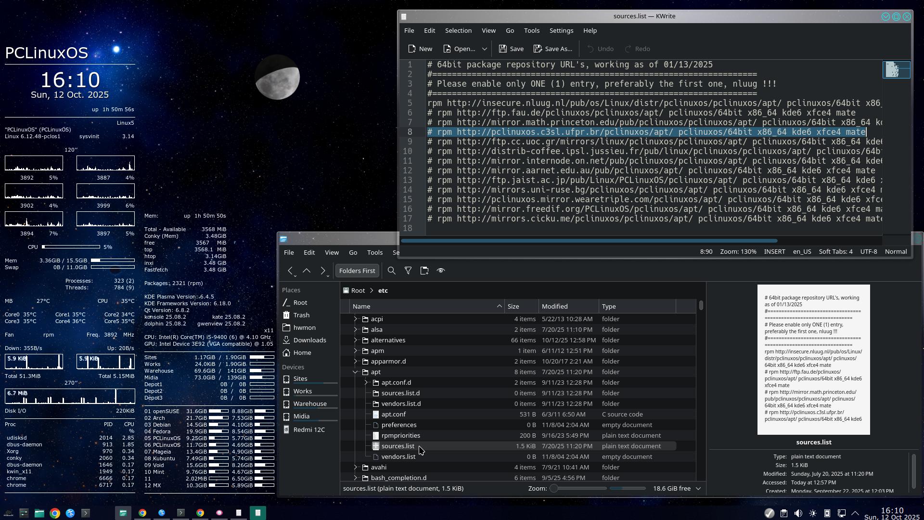
Task: Click the new folder icon in Dolphin toolbar
Action: click(x=424, y=271)
